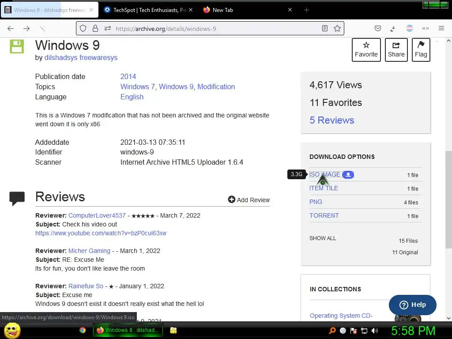The height and width of the screenshot is (339, 452).
Task: Toggle Reader View icon in address bar
Action: tap(324, 28)
